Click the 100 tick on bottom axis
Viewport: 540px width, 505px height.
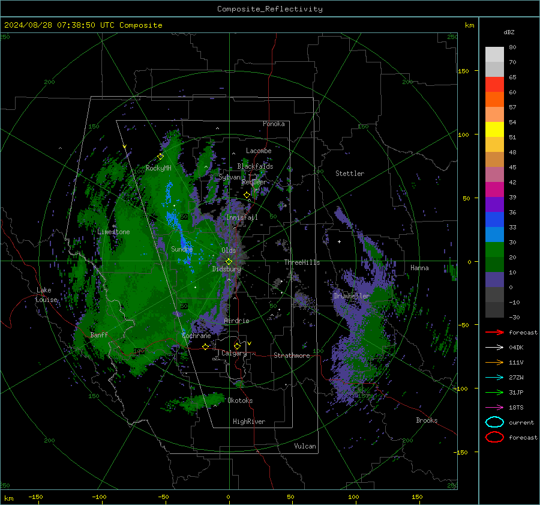pyautogui.click(x=353, y=497)
